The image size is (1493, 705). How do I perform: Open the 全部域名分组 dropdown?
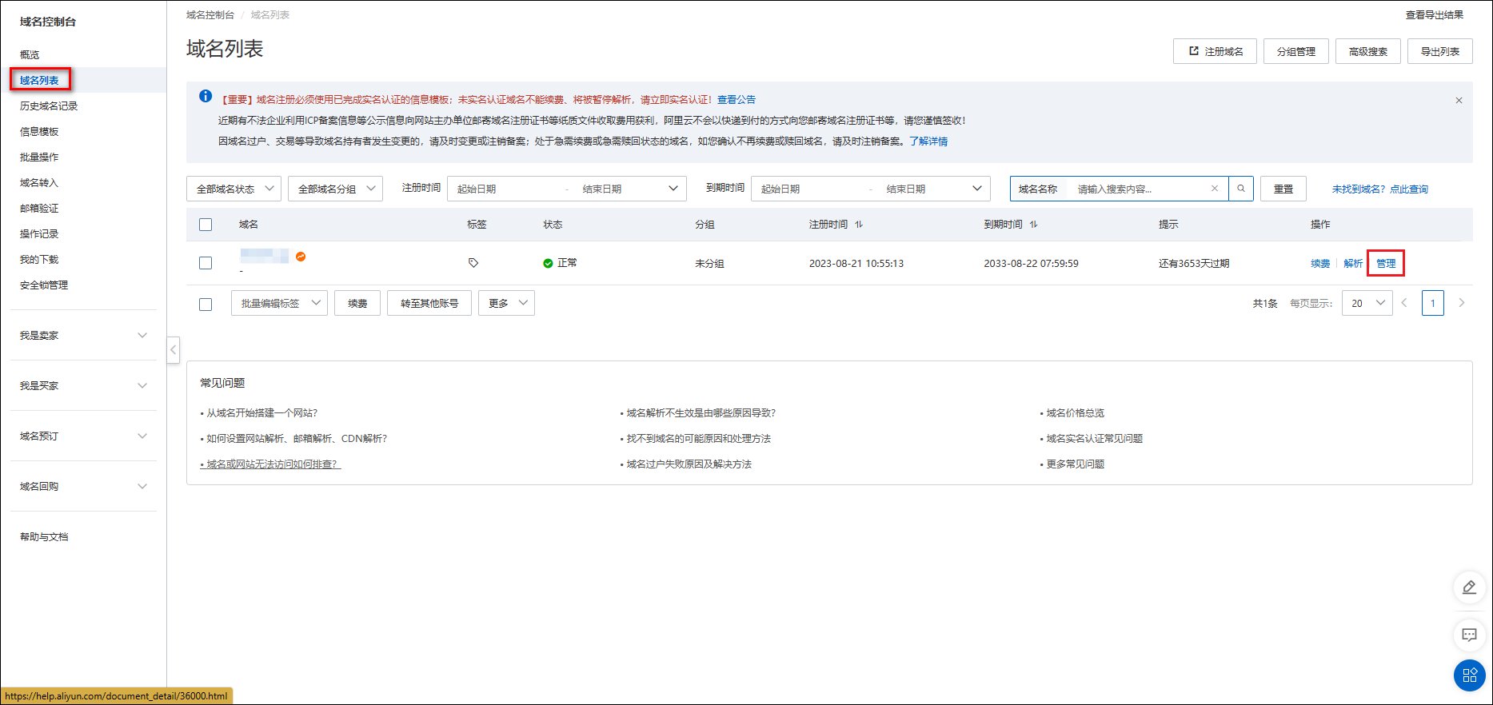[335, 189]
